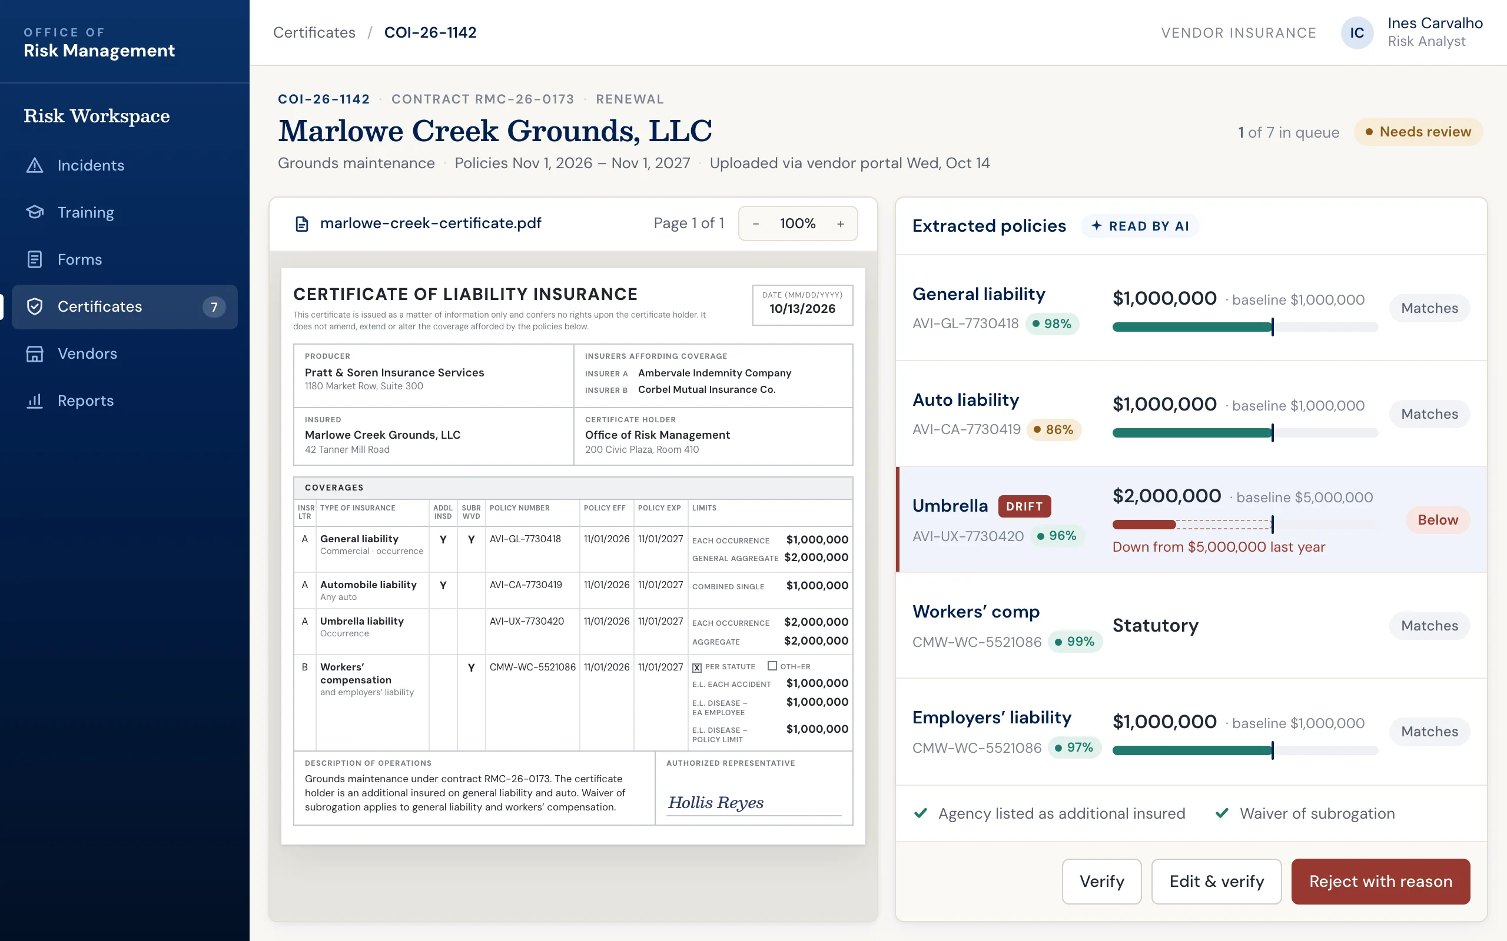Open the Vendors storefront icon

35,353
